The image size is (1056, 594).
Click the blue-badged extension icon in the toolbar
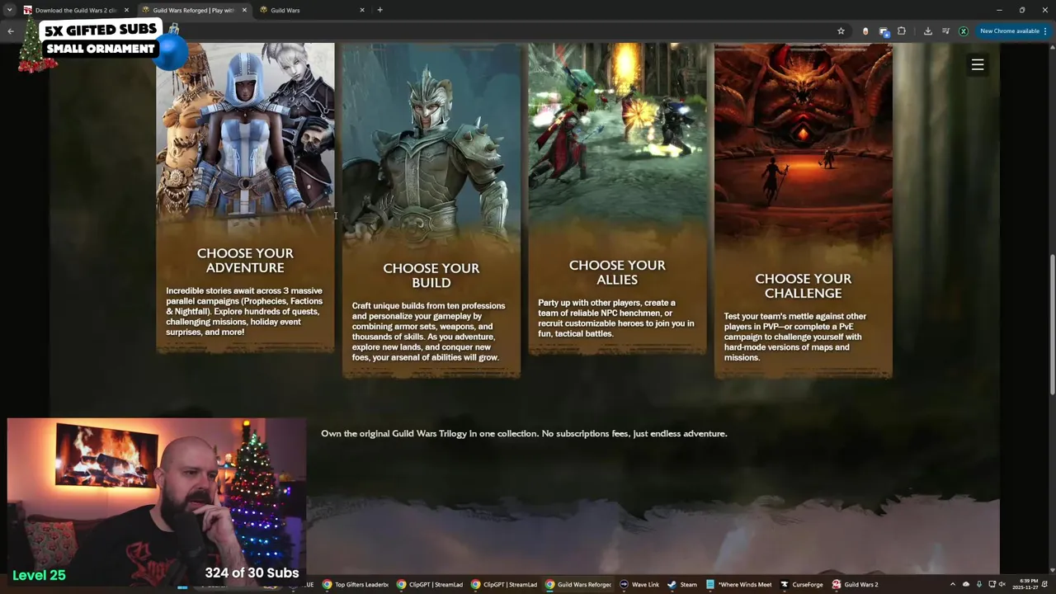[x=884, y=31]
